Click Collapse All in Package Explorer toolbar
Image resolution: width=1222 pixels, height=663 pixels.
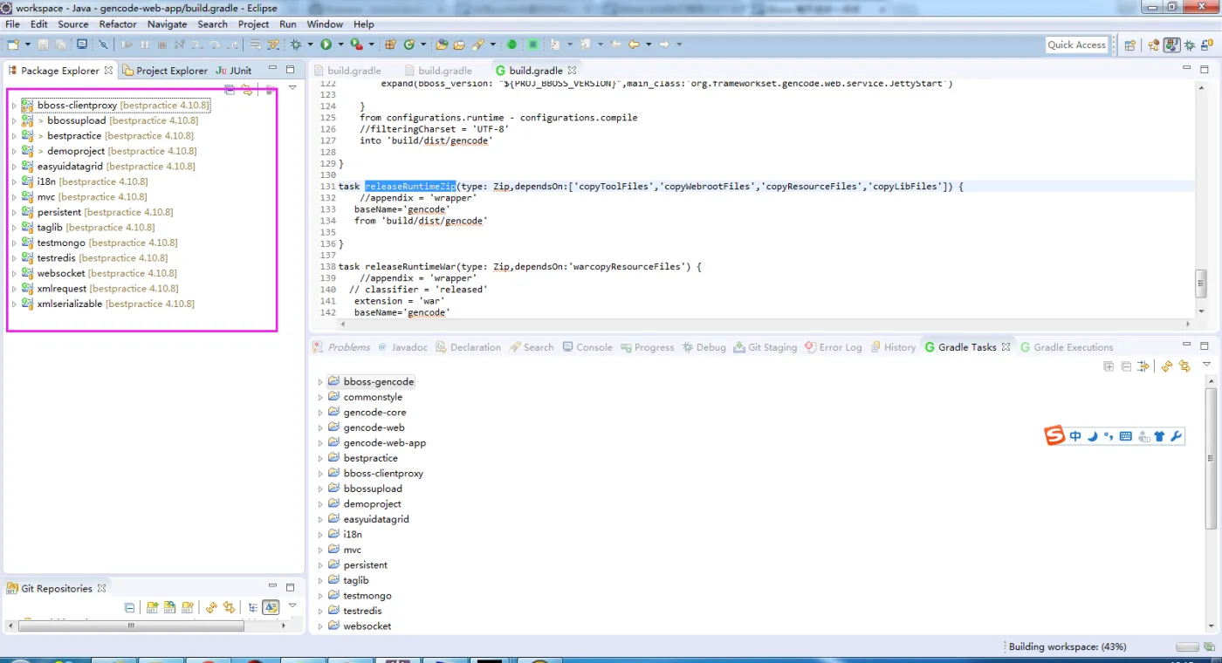229,88
